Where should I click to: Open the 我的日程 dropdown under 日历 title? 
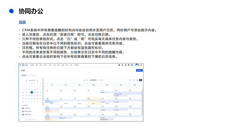tap(28, 75)
